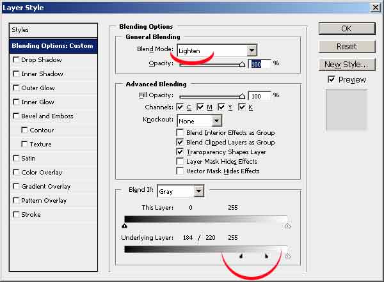Click the Opacity percentage input field
The height and width of the screenshot is (282, 384).
(260, 64)
